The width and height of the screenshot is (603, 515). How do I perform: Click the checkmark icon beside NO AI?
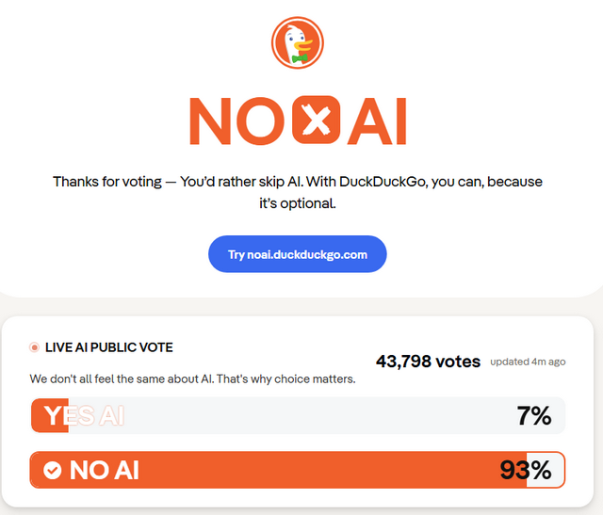53,470
